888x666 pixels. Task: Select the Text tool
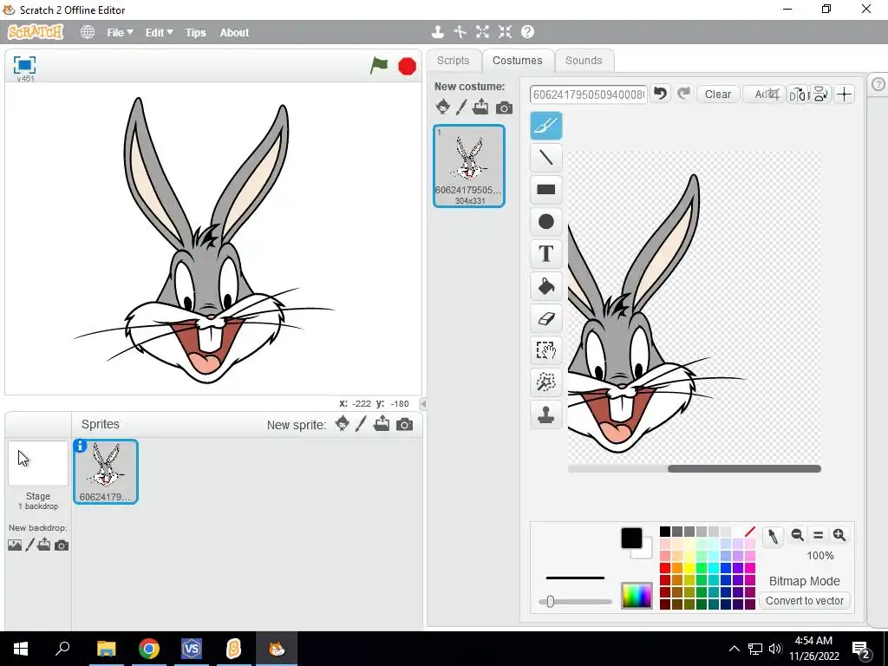tap(546, 254)
